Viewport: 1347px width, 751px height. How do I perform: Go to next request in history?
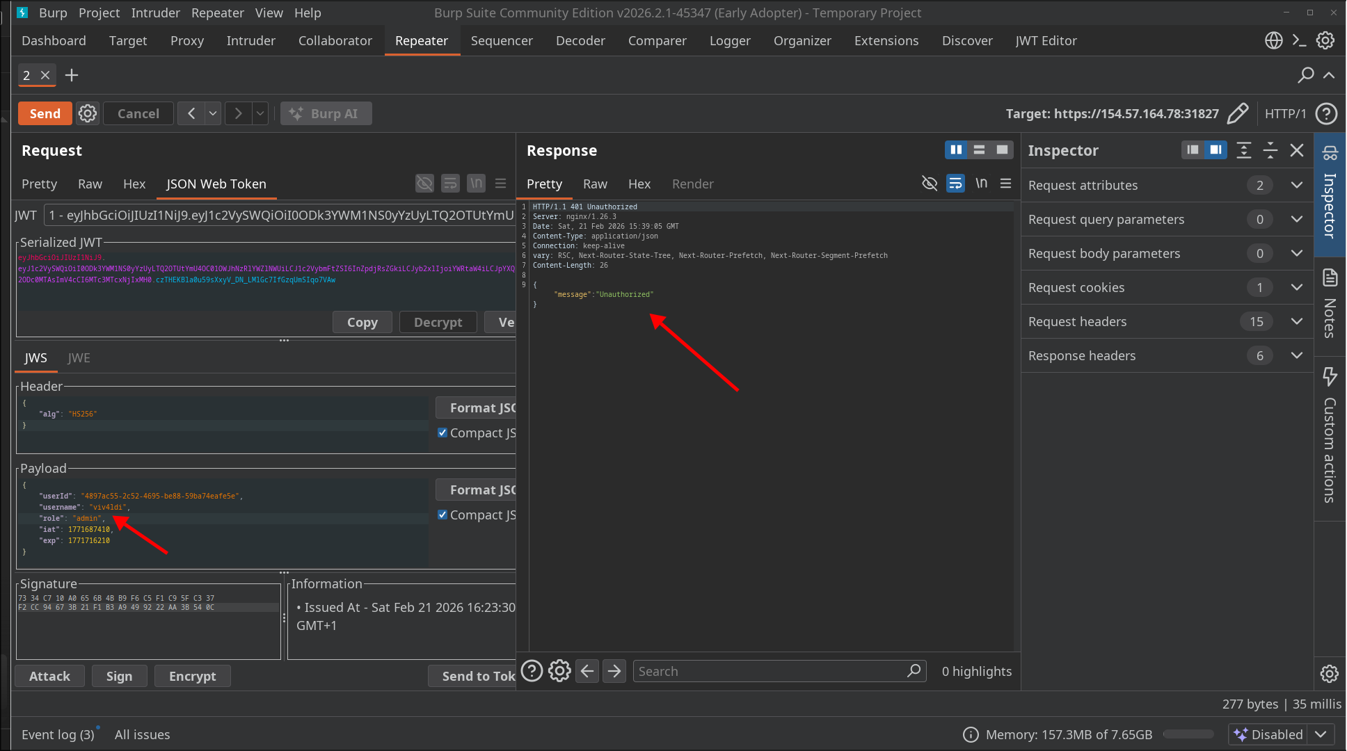[x=238, y=113]
